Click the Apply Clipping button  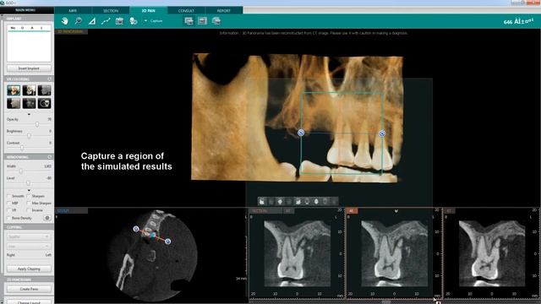29,269
